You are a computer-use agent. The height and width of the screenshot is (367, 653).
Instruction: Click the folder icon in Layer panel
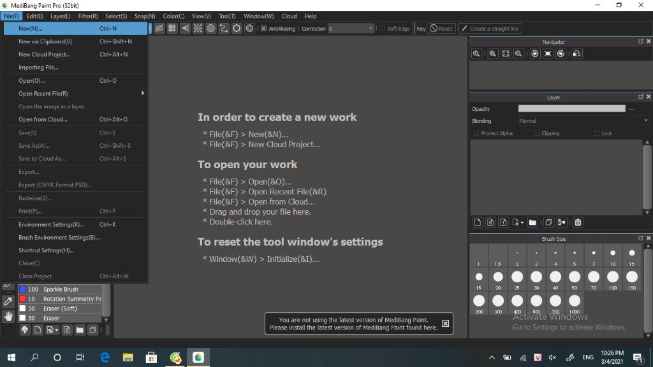[532, 222]
